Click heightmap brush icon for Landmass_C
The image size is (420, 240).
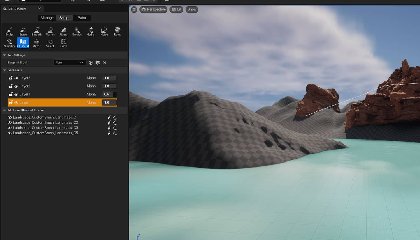tap(109, 117)
